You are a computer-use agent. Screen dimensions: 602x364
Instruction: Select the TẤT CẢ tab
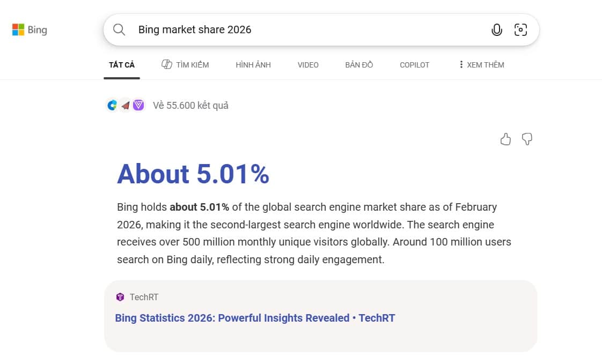(x=122, y=65)
